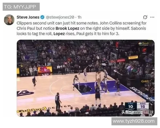The height and width of the screenshot is (128, 160).
Task: Click the bold Brook Lopez text
Action: (x=67, y=28)
